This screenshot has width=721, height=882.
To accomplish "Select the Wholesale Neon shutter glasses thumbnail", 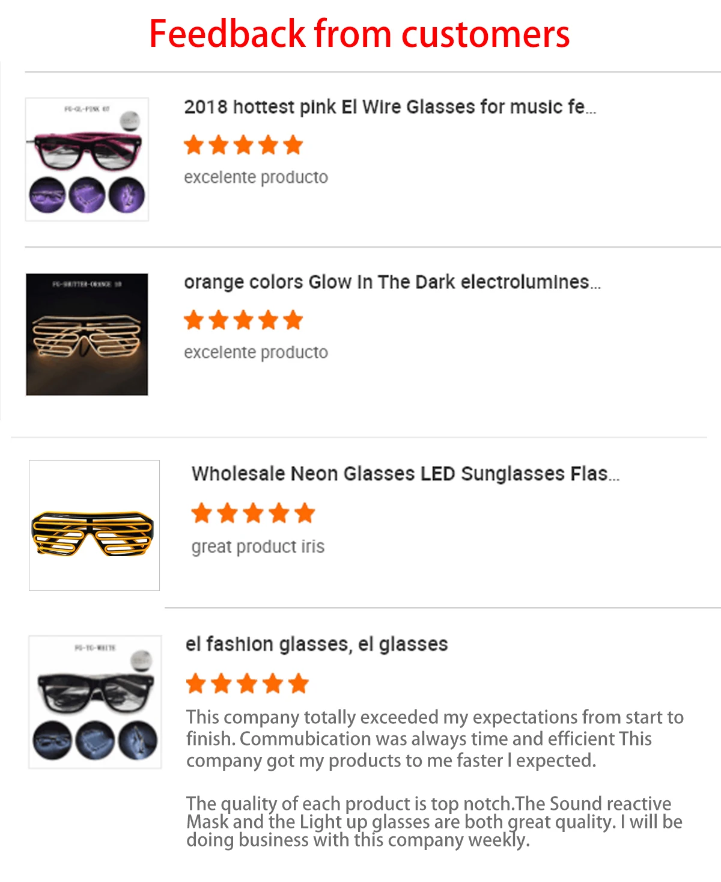I will pos(94,525).
